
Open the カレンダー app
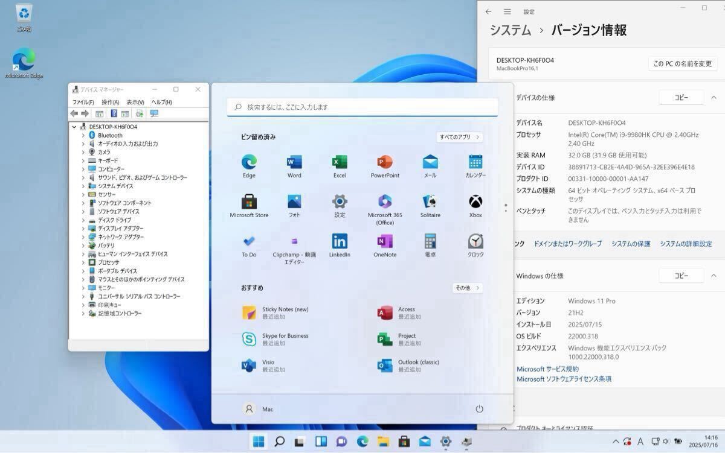(475, 166)
